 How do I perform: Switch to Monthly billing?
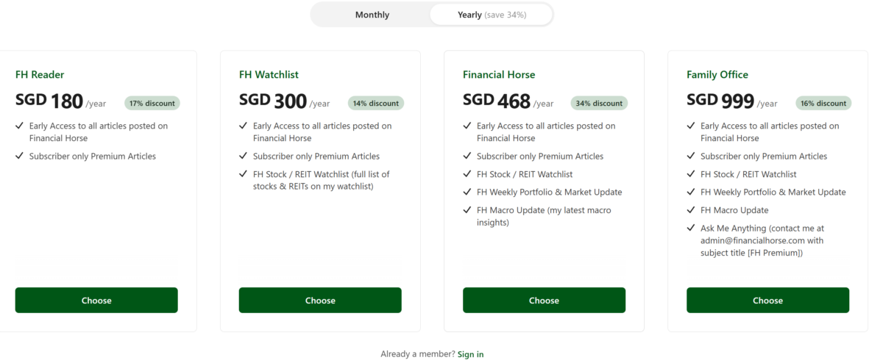[372, 15]
